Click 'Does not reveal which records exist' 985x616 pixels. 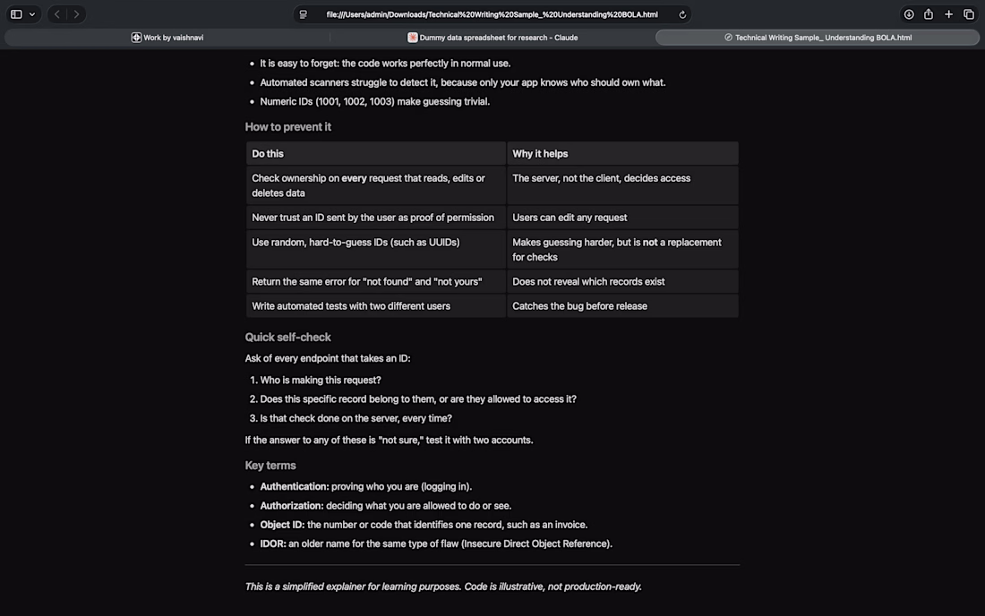pos(622,282)
